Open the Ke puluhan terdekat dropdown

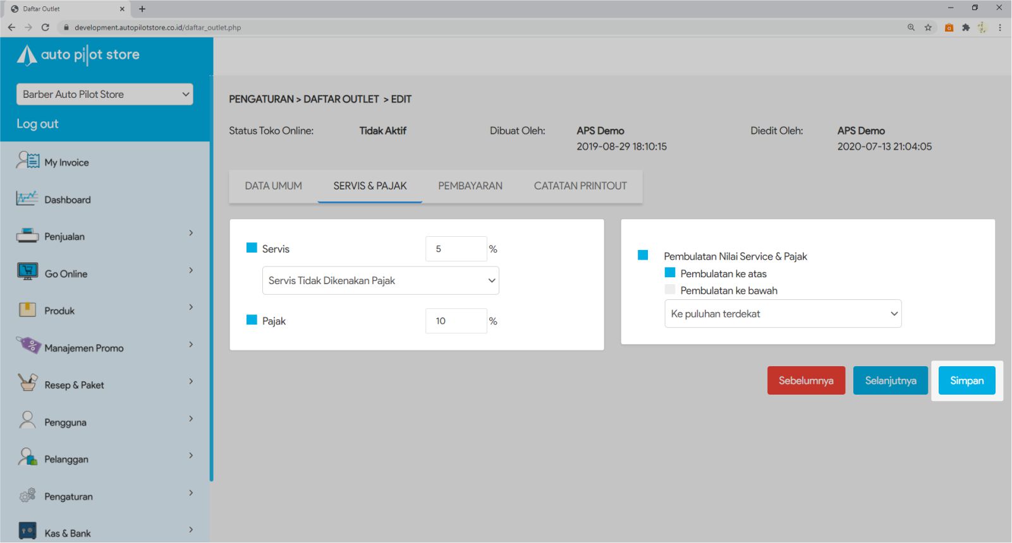783,314
